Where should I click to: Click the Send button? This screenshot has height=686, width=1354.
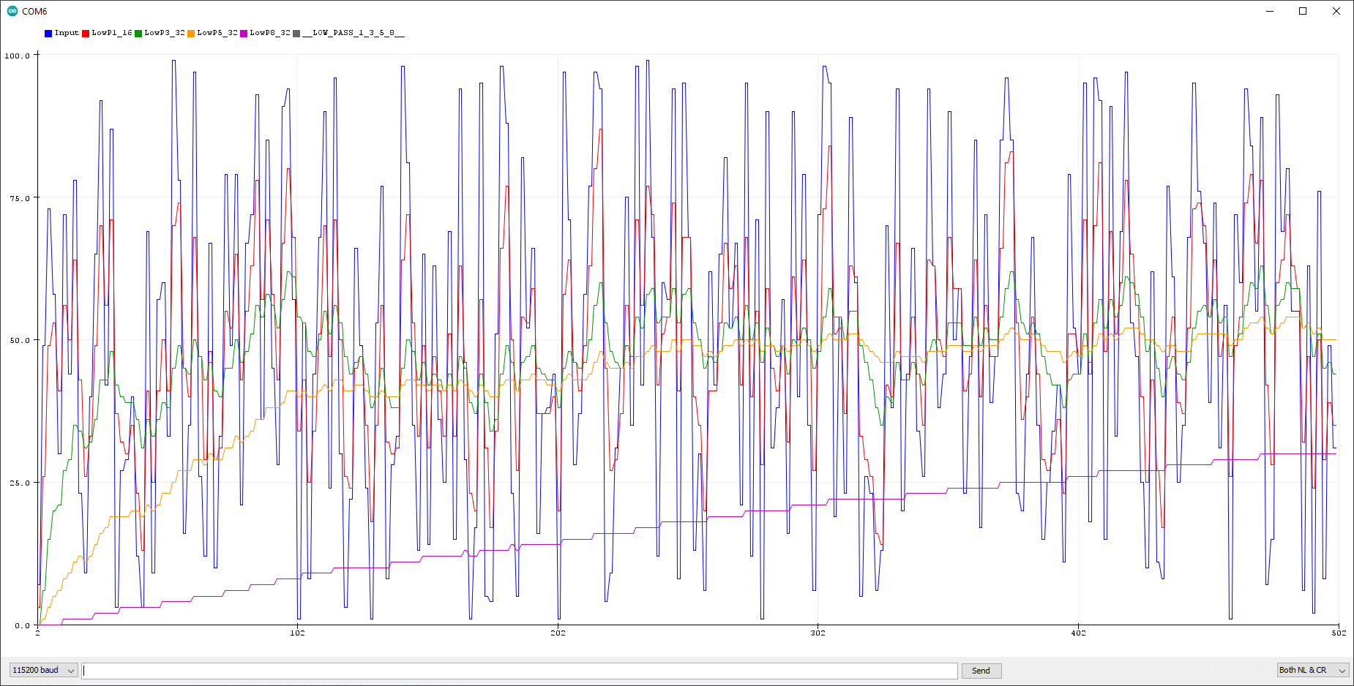[x=981, y=671]
